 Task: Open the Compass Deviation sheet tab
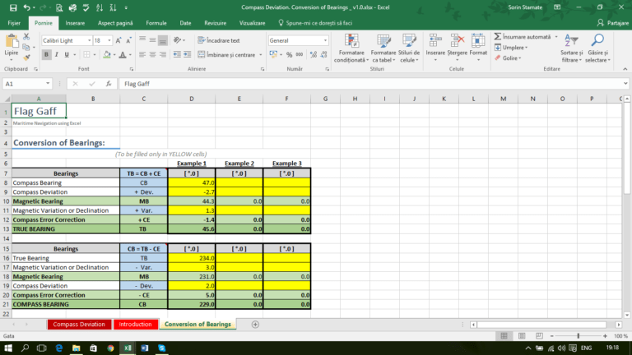coord(79,325)
